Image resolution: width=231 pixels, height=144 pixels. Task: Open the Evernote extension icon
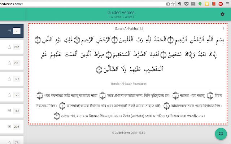[x=180, y=4]
